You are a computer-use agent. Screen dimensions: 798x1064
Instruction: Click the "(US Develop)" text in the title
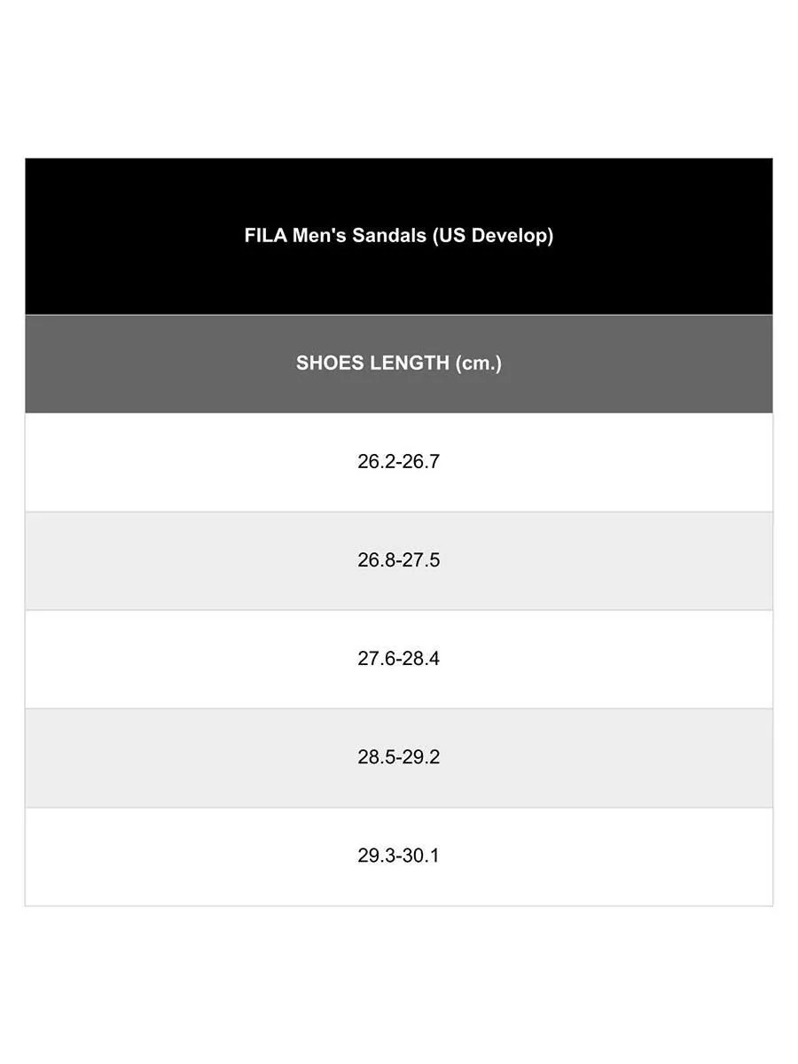pos(493,236)
